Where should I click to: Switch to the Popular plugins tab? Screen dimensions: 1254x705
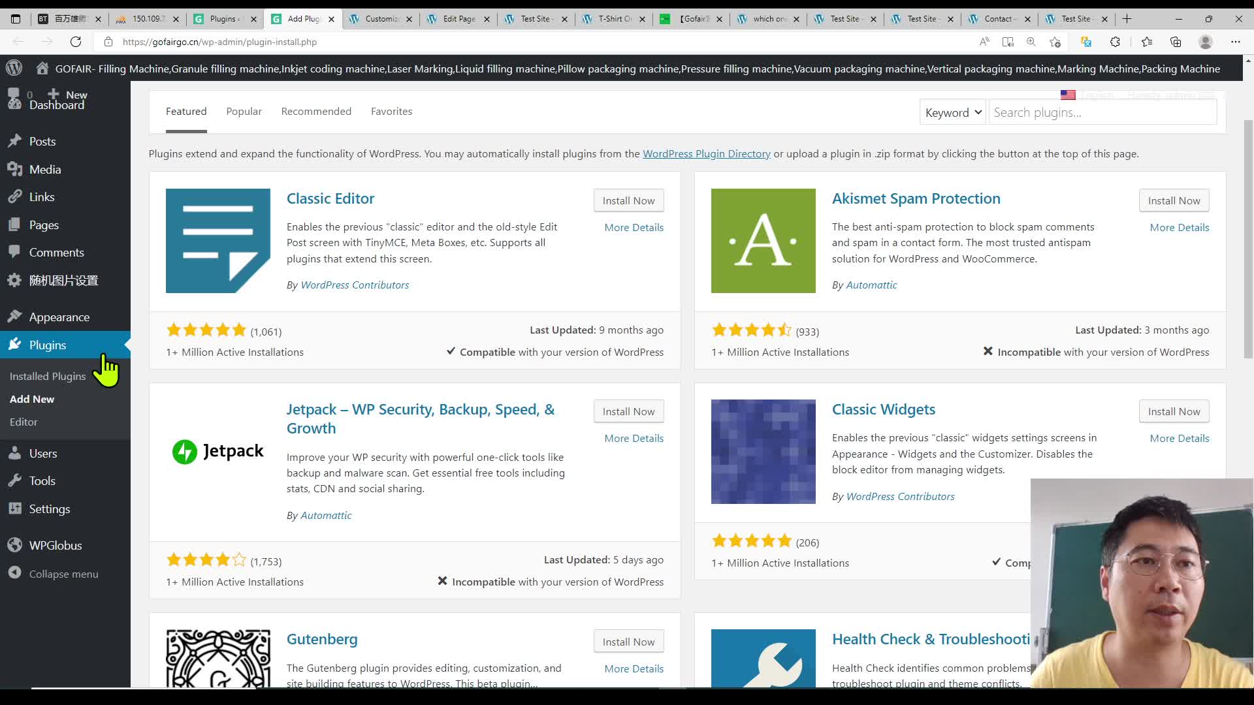pos(244,111)
